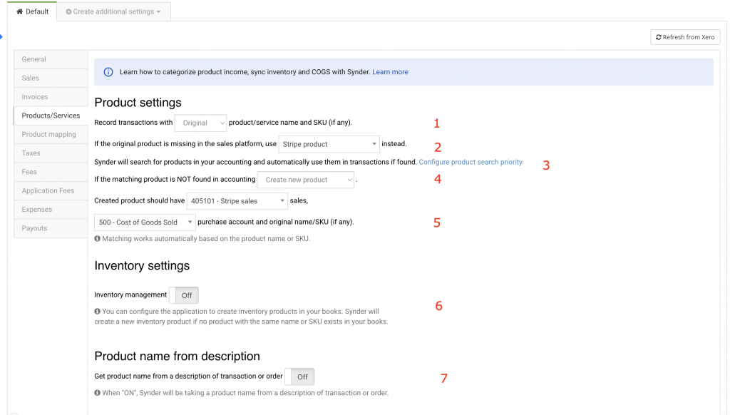This screenshot has width=730, height=415.
Task: Click the info icon under Inventory management
Action: coord(97,312)
